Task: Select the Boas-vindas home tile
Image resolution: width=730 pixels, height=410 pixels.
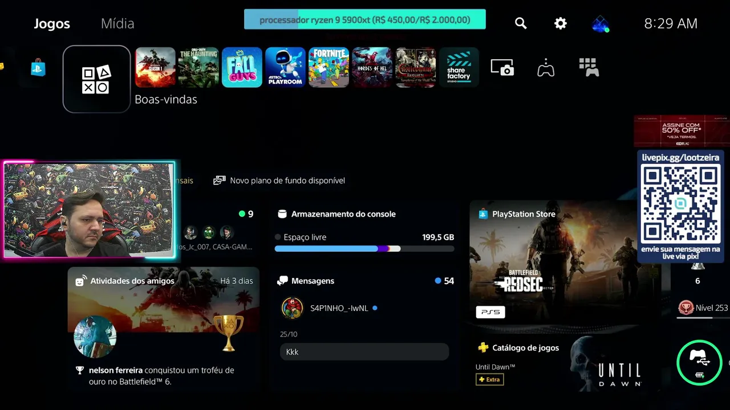Action: coord(96,79)
